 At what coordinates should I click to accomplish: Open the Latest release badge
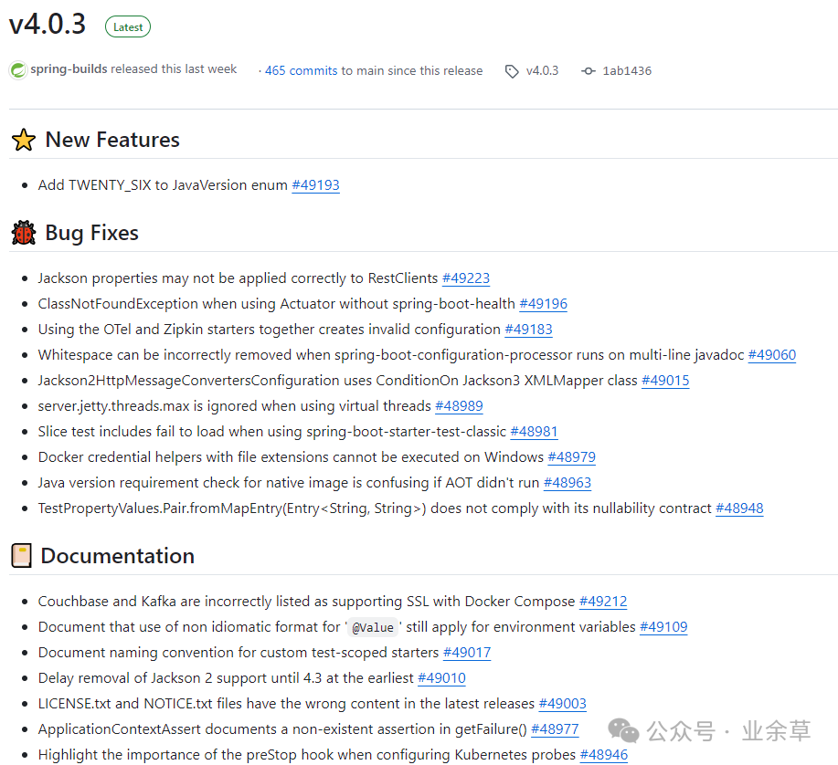pos(127,26)
